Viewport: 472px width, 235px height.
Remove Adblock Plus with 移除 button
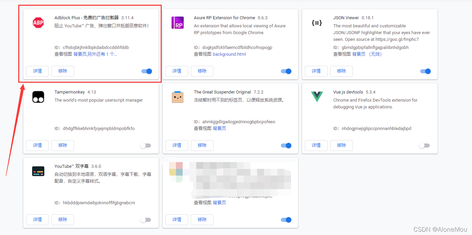point(63,71)
